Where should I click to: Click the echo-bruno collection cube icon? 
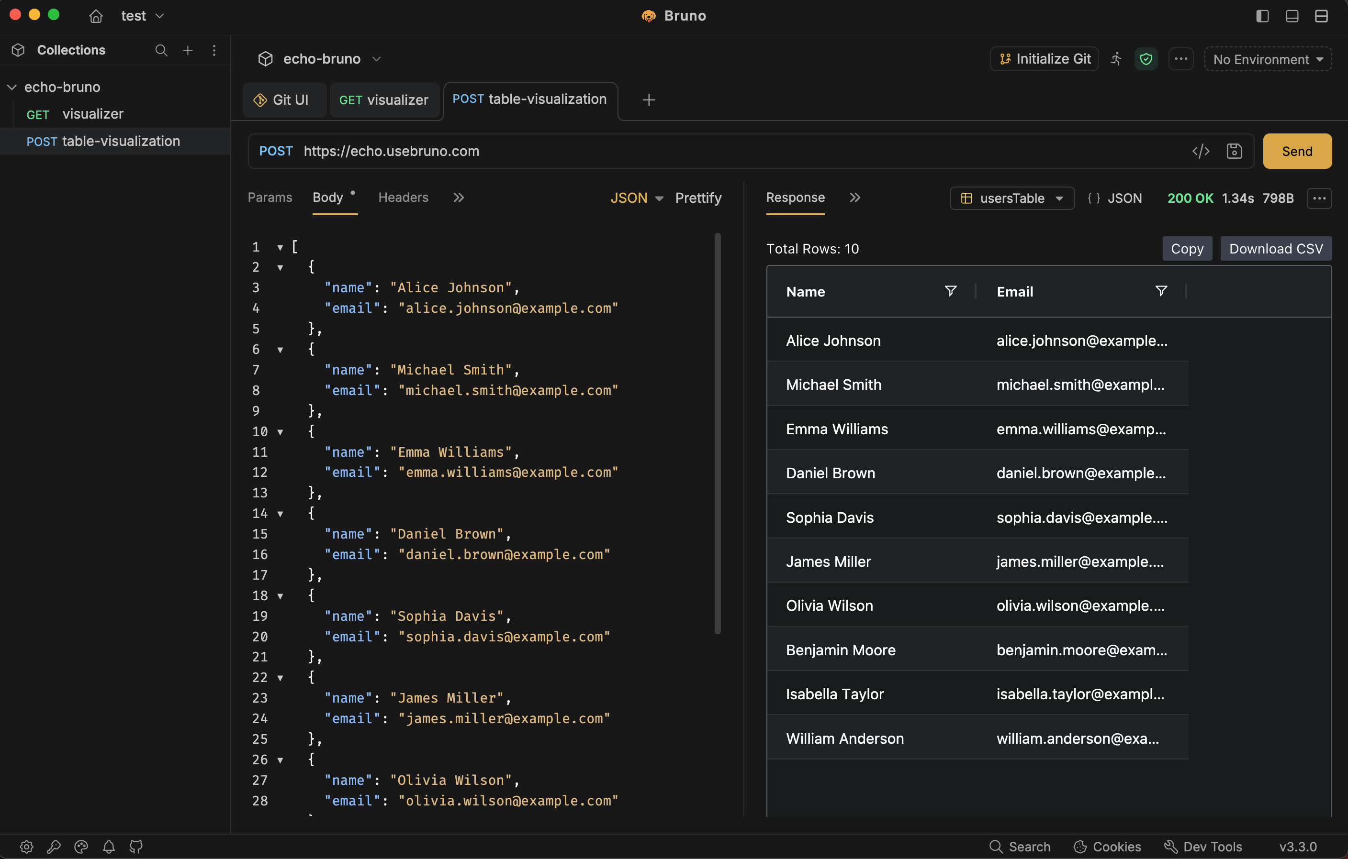[265, 59]
